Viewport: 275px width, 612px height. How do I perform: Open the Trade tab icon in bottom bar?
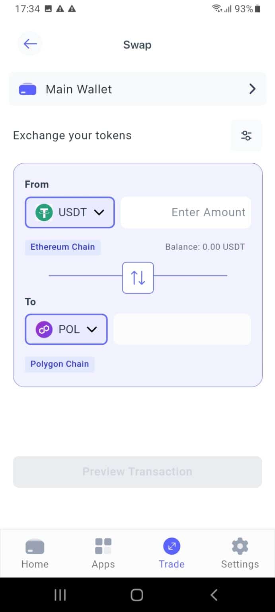(172, 546)
